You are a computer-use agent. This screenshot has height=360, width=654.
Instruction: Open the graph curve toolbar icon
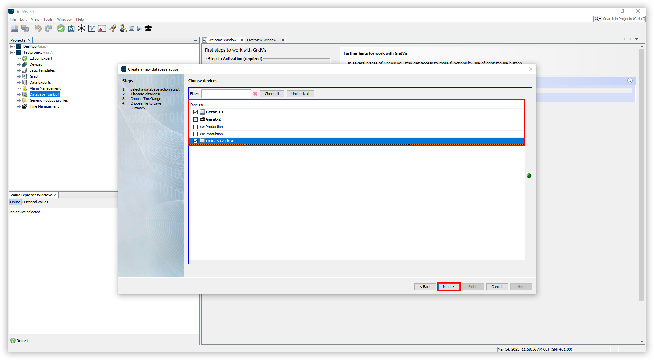tap(92, 28)
